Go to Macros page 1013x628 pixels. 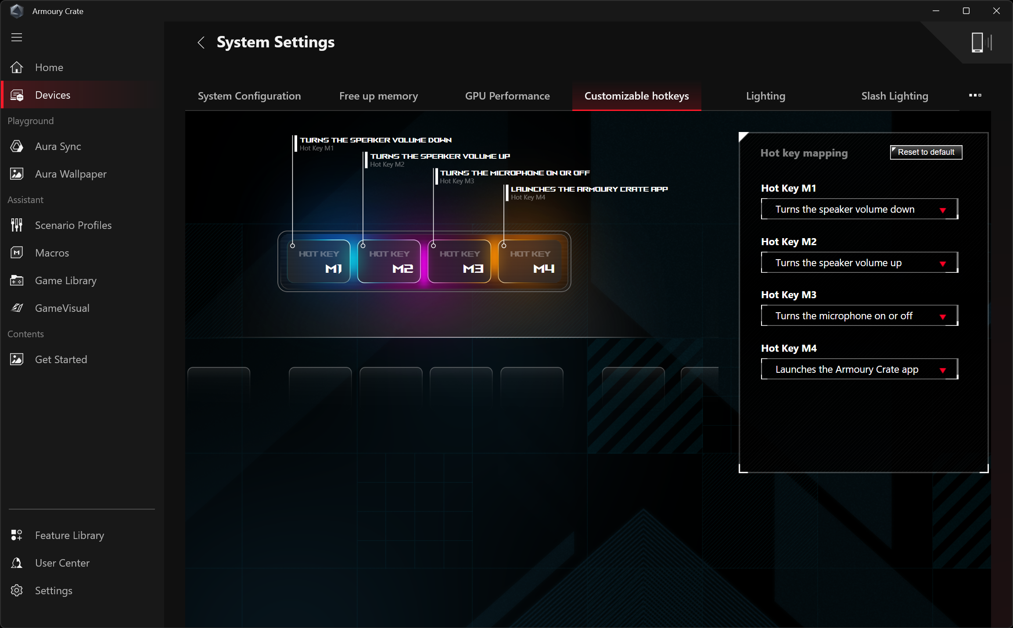pyautogui.click(x=52, y=253)
